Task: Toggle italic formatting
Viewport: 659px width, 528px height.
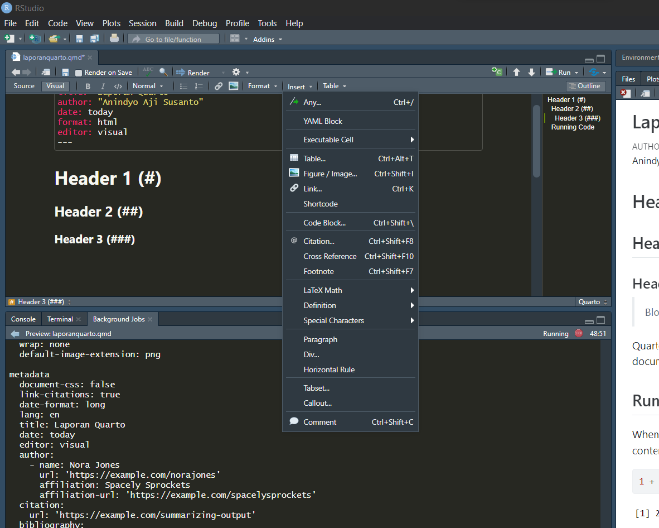Action: 103,87
